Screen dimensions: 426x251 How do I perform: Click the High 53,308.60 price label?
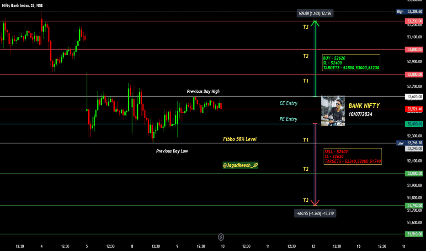(x=409, y=11)
